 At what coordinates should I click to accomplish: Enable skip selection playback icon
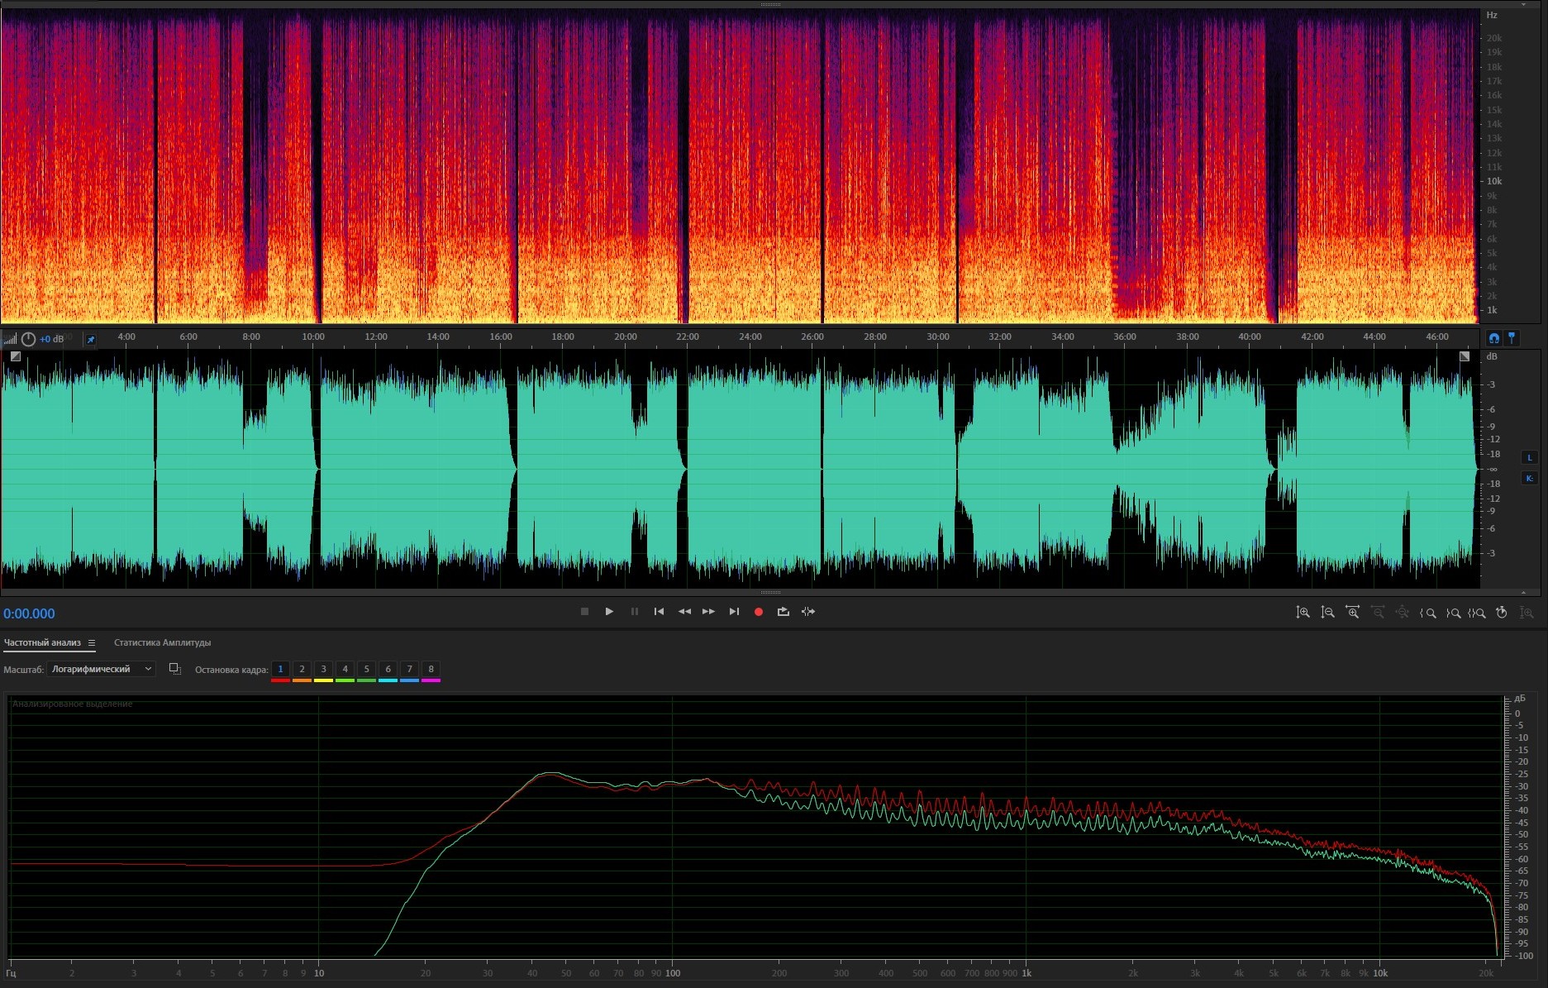[808, 612]
